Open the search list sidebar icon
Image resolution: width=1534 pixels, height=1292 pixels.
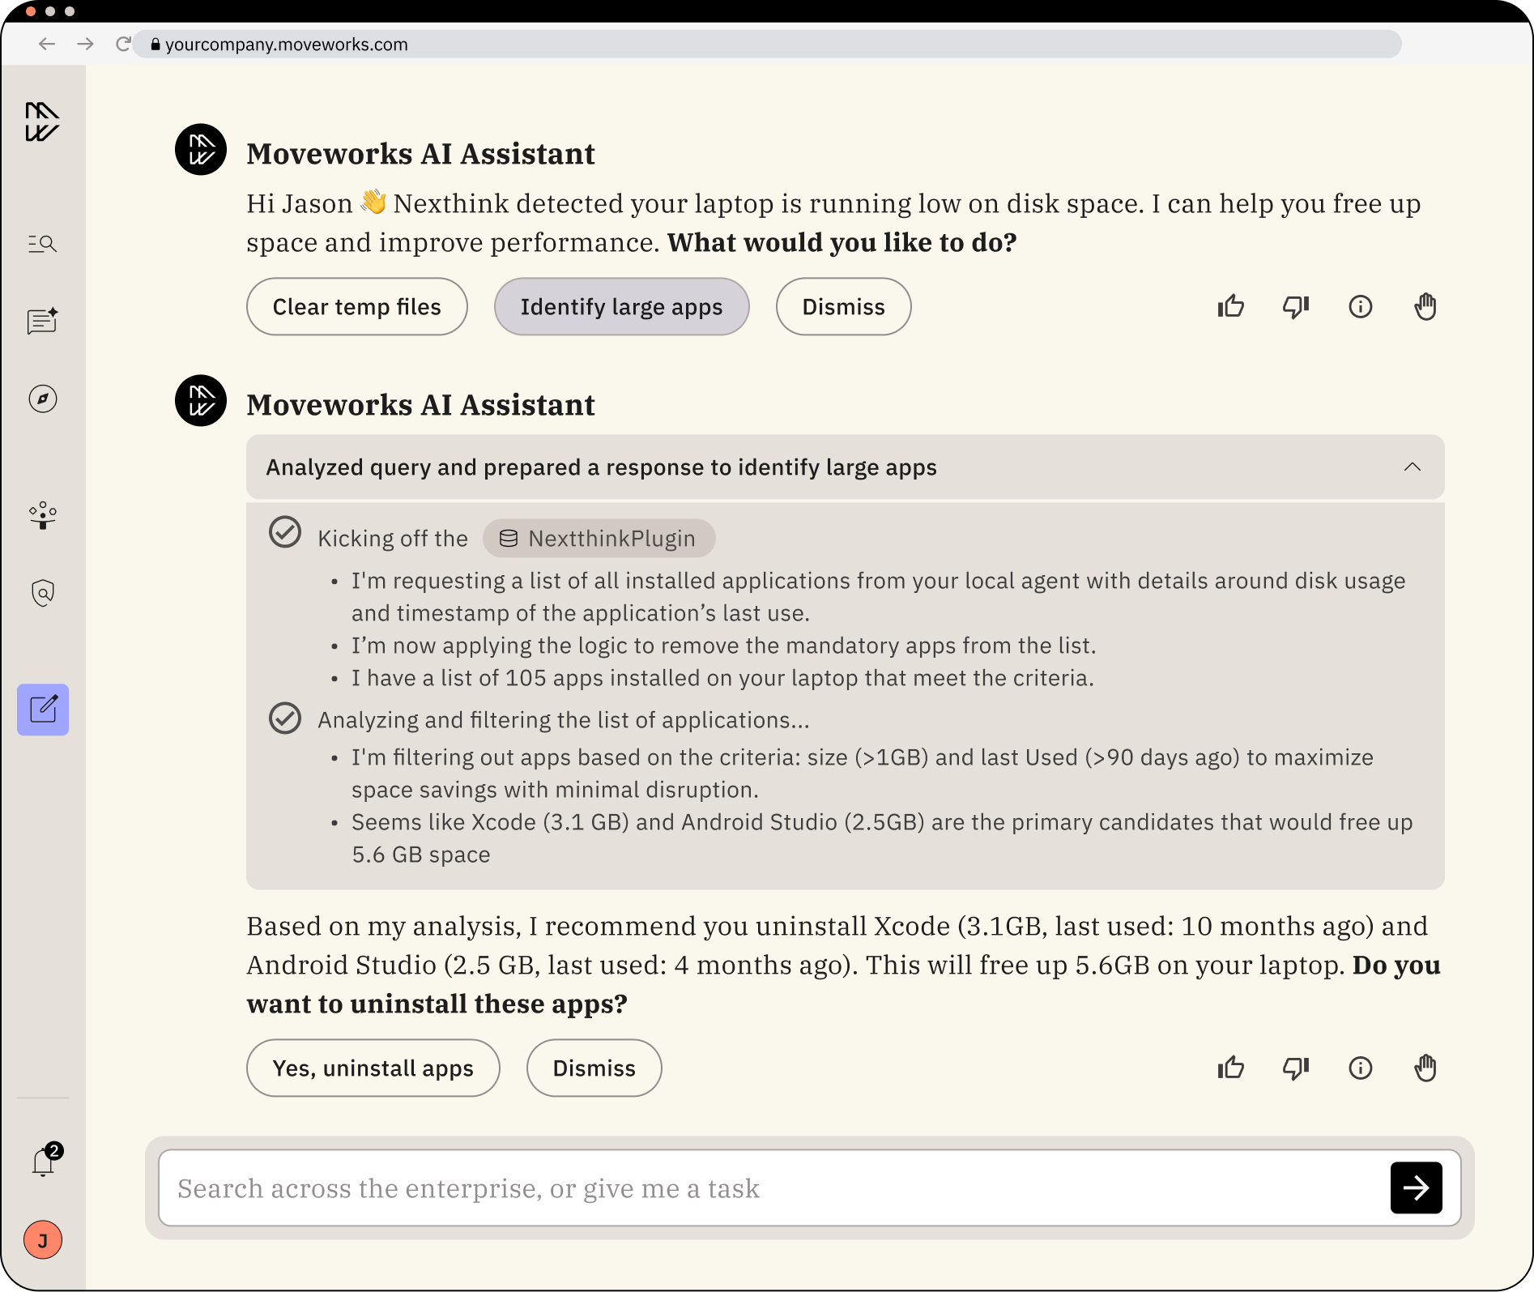(x=42, y=244)
